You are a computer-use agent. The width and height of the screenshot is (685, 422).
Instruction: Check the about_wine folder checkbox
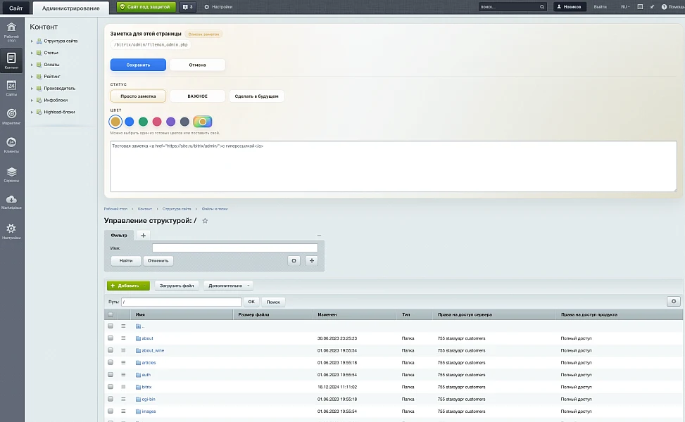(x=111, y=350)
